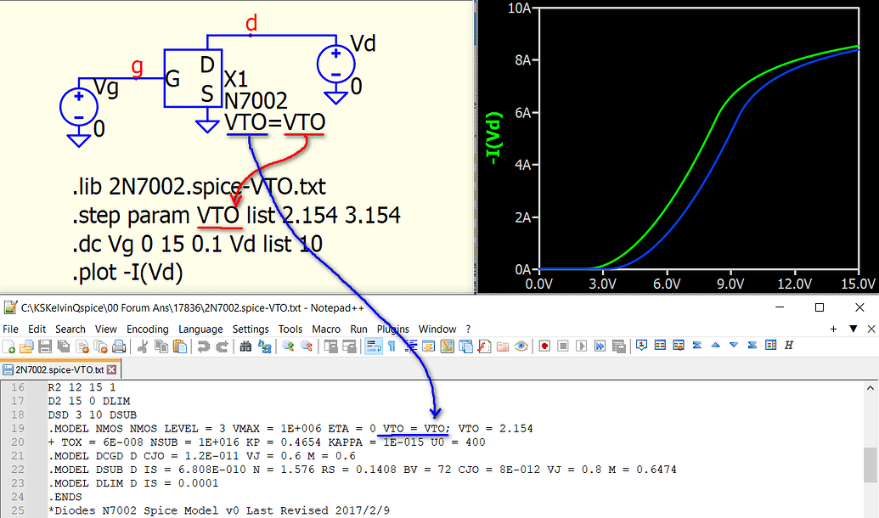Save all open documents
The width and height of the screenshot is (879, 518).
pyautogui.click(x=61, y=346)
